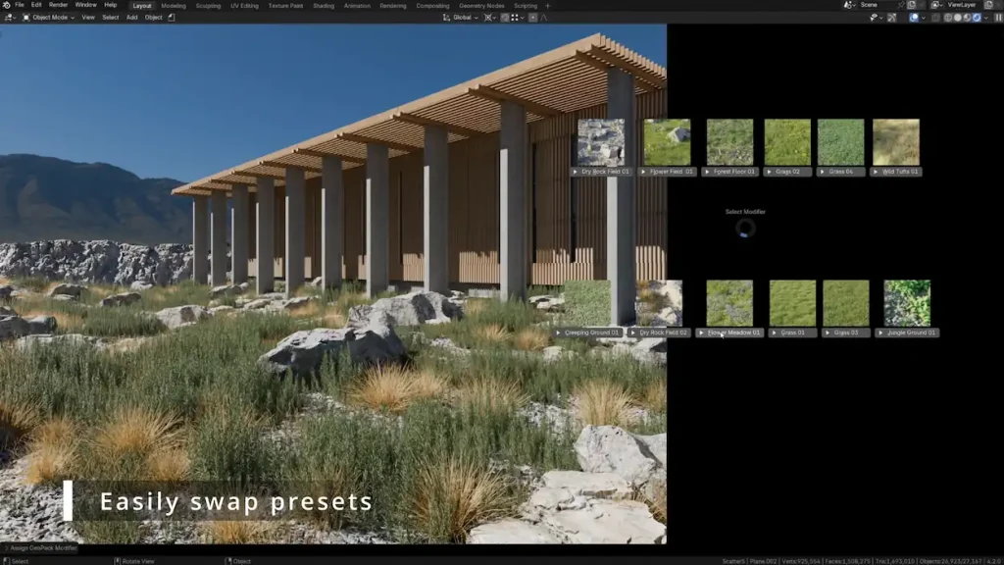The height and width of the screenshot is (565, 1004).
Task: Click the Jungle Ground 01 preset button
Action: tap(911, 333)
